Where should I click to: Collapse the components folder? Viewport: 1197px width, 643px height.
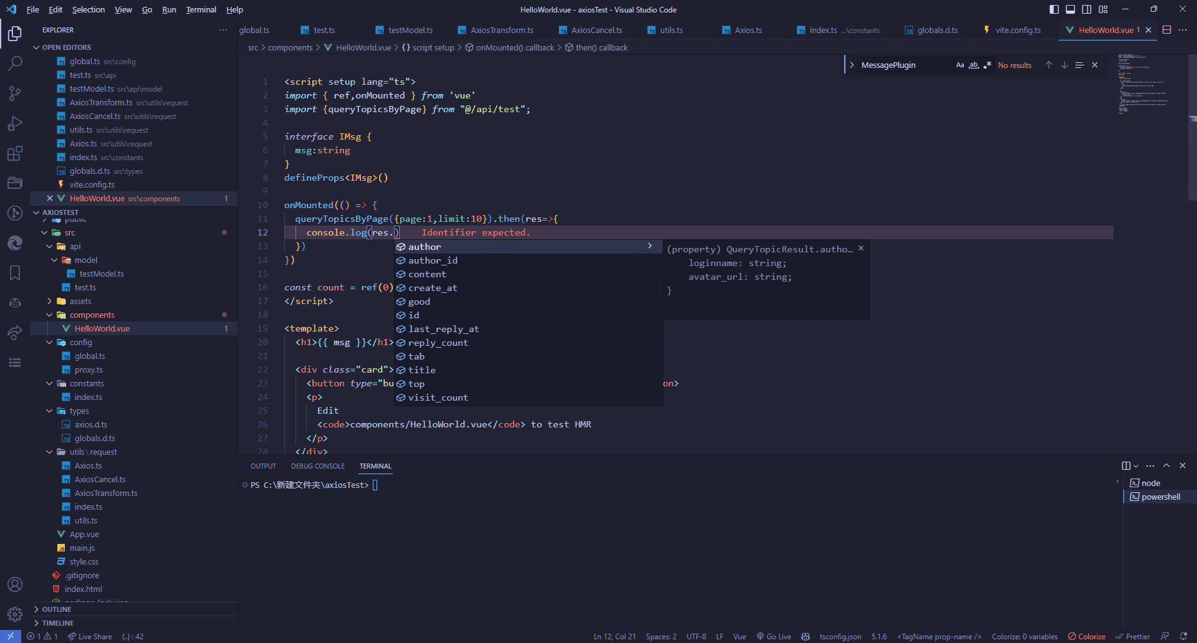pos(49,315)
